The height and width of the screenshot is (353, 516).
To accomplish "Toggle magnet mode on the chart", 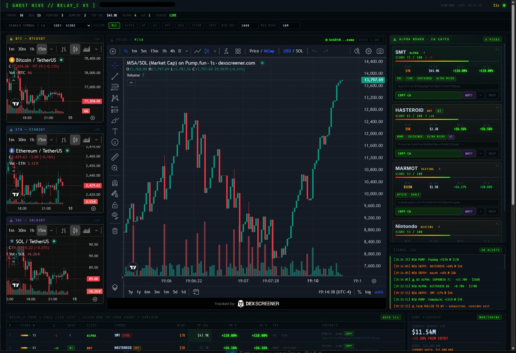I will (115, 183).
